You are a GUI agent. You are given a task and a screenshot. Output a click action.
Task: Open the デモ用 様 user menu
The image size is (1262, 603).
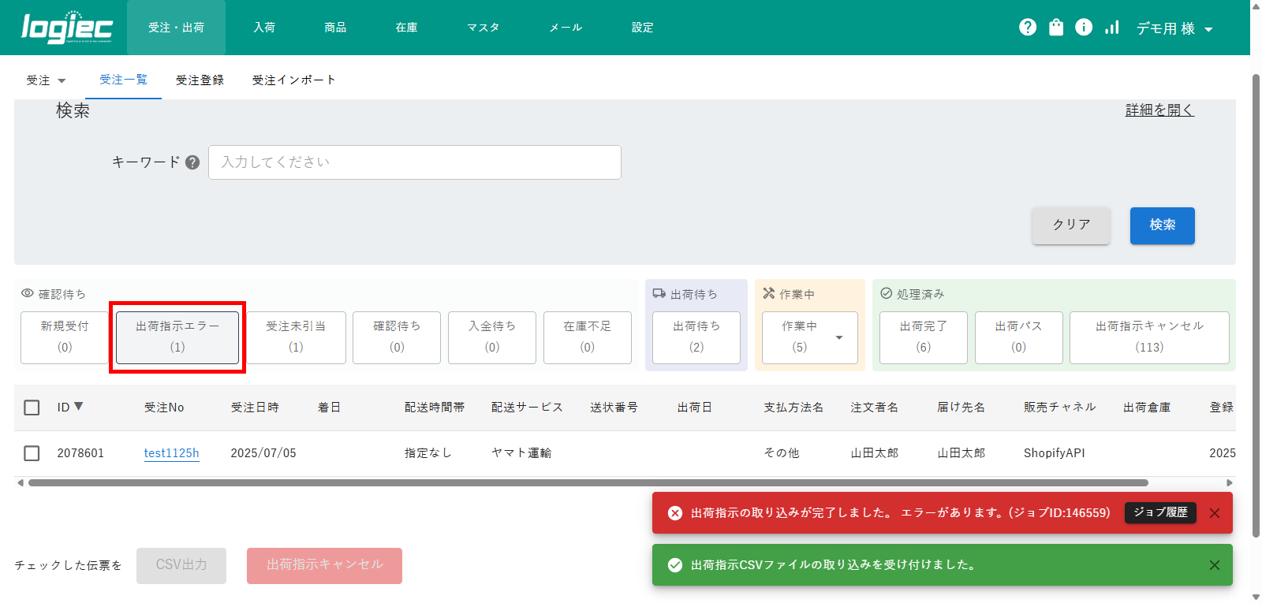point(1174,28)
